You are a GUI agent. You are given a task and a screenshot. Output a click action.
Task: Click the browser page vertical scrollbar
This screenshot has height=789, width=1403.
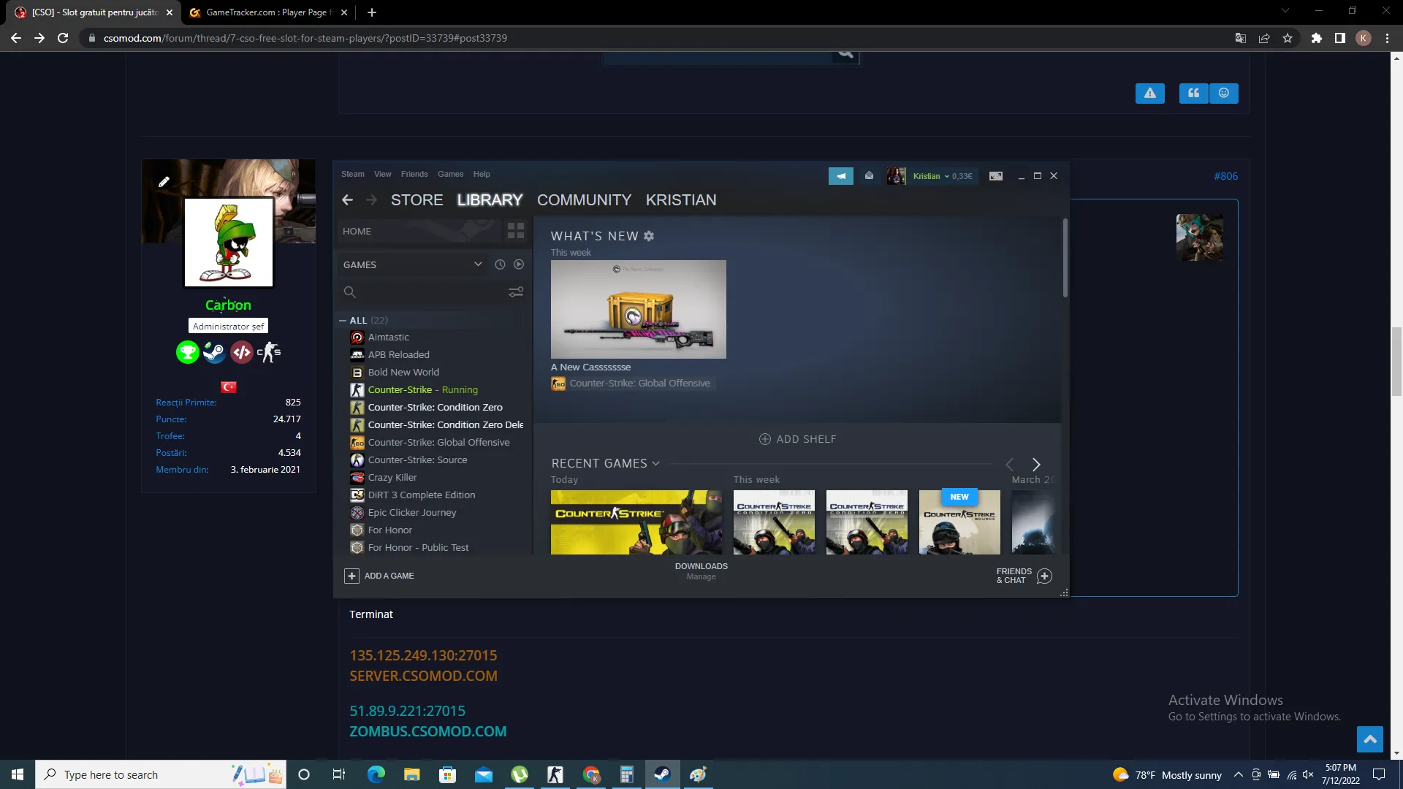tap(1396, 362)
